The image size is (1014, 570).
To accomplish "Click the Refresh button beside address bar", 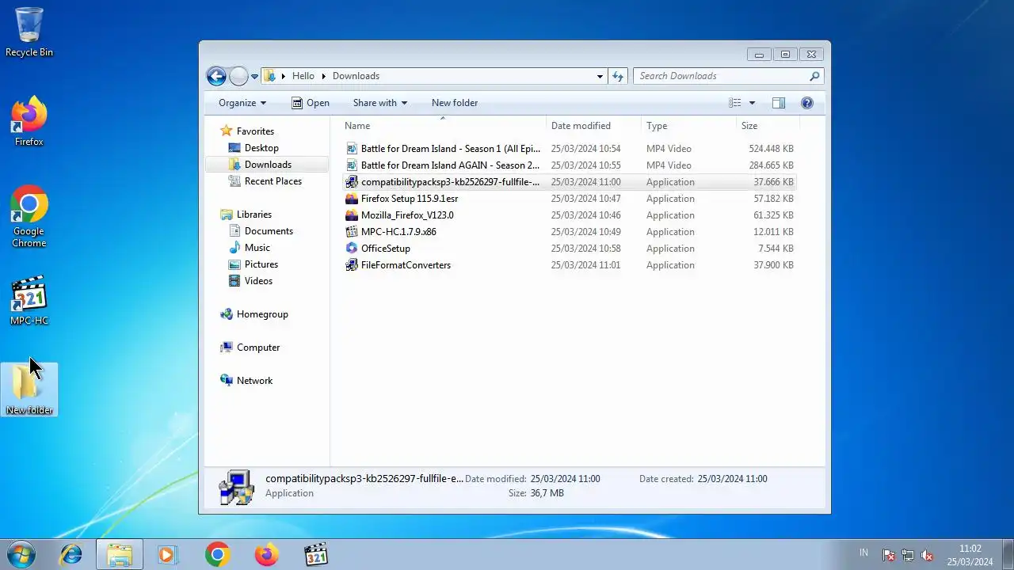I will pos(619,76).
